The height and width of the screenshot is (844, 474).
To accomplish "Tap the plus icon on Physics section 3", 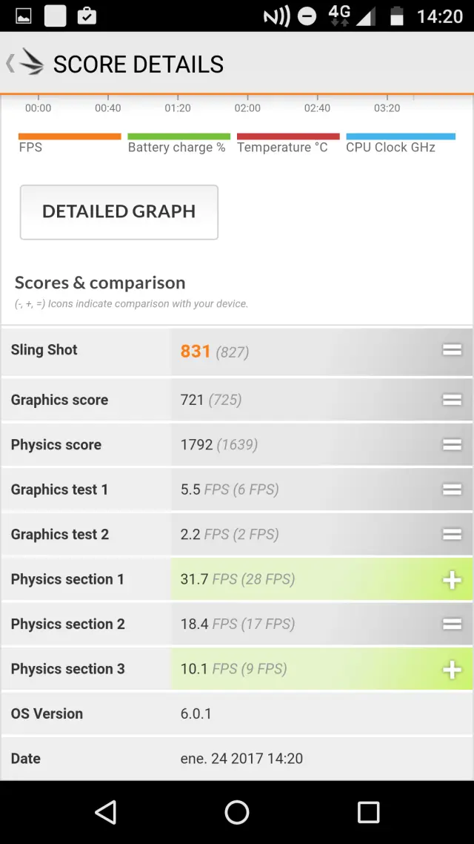I will coord(452,670).
